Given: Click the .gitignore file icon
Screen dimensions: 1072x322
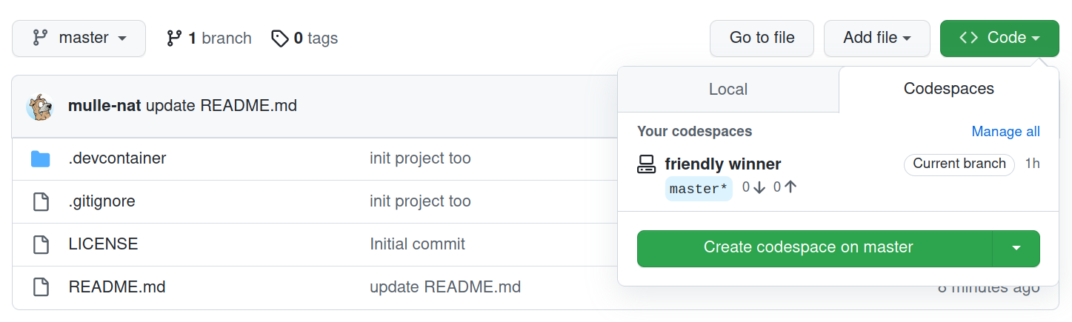Looking at the screenshot, I should click(x=40, y=201).
